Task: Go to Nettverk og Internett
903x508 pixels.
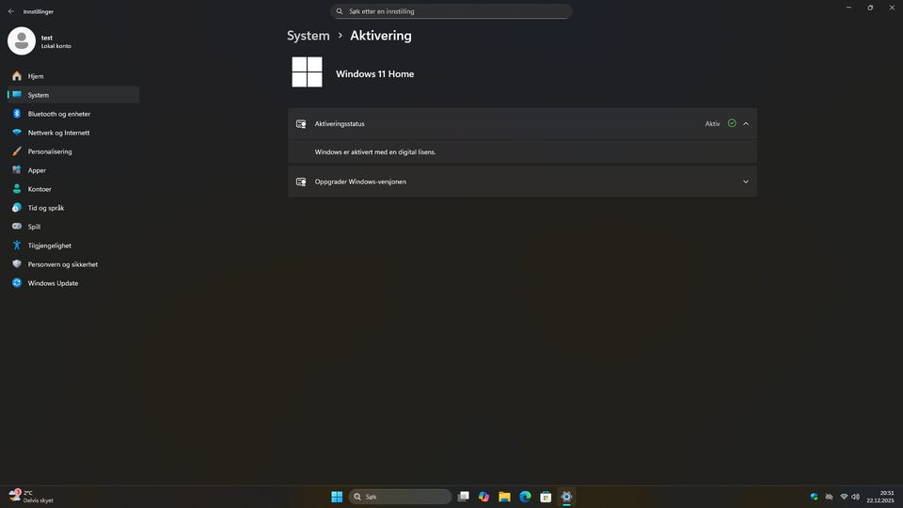Action: (x=73, y=133)
